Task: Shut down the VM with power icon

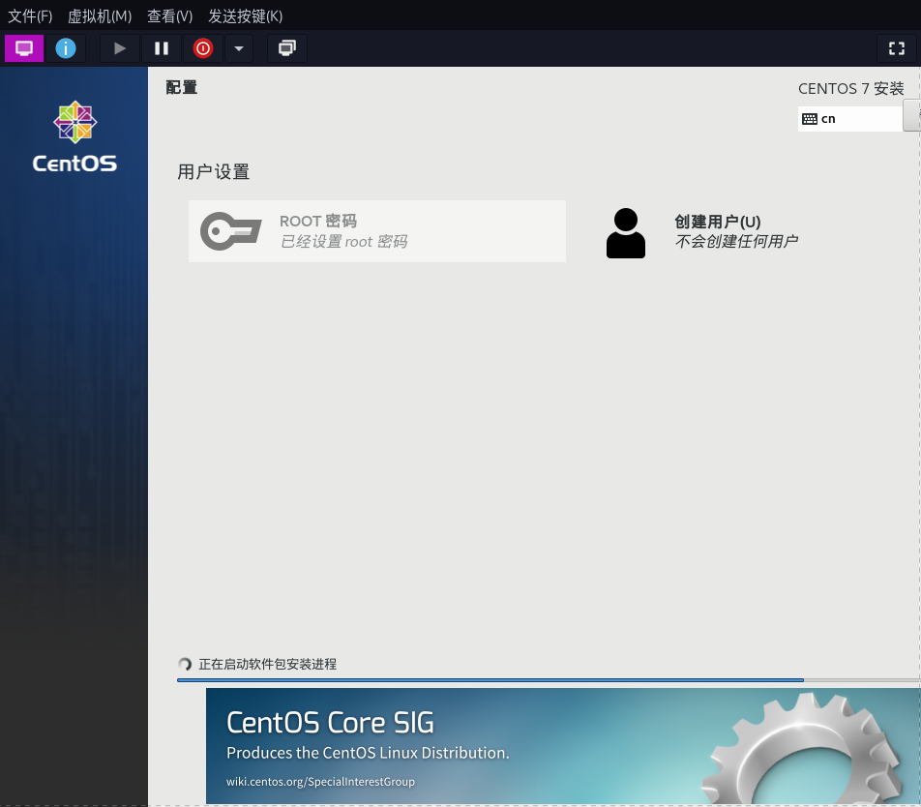Action: (202, 47)
